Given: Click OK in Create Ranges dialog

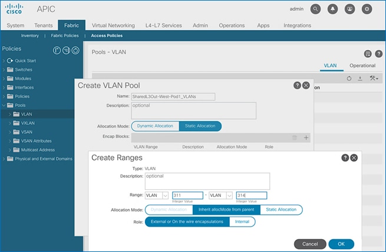Looking at the screenshot, I should 341,244.
